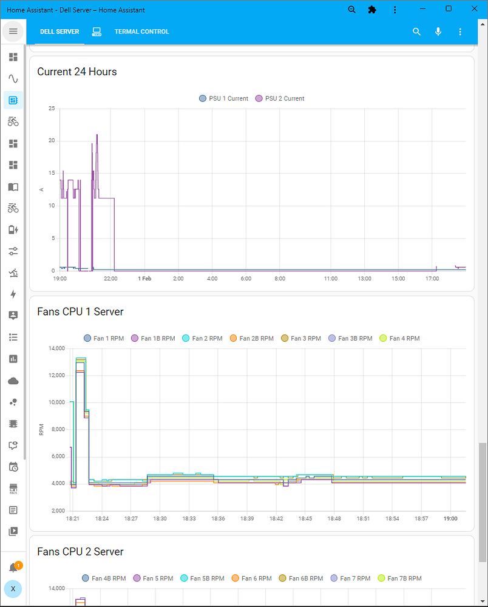Image resolution: width=488 pixels, height=607 pixels.
Task: Switch to the TERMAL CONTROL tab
Action: (x=141, y=31)
